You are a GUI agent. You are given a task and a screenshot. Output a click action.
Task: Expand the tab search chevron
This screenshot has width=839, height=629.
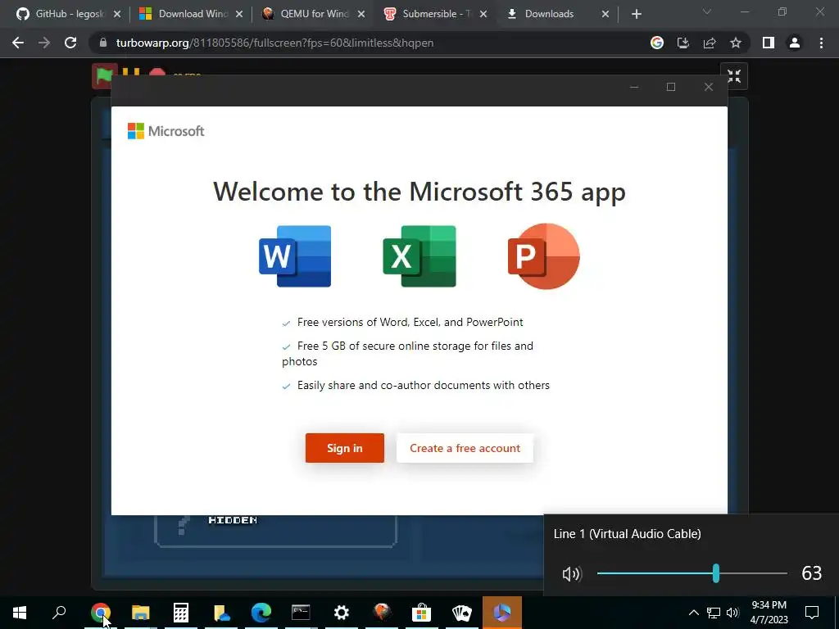coord(707,11)
